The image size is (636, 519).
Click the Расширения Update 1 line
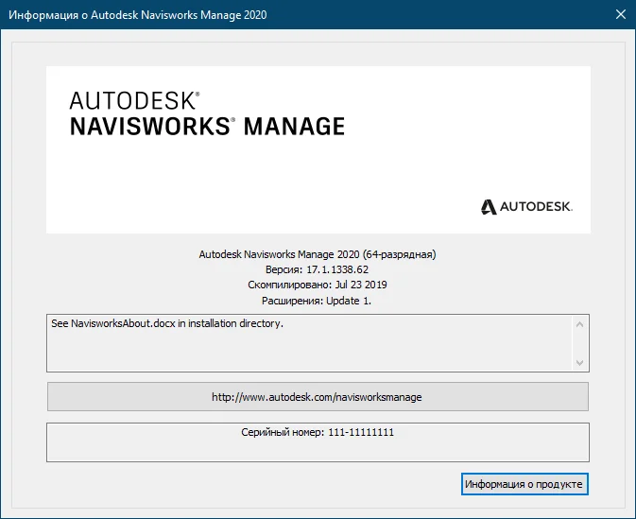318,300
